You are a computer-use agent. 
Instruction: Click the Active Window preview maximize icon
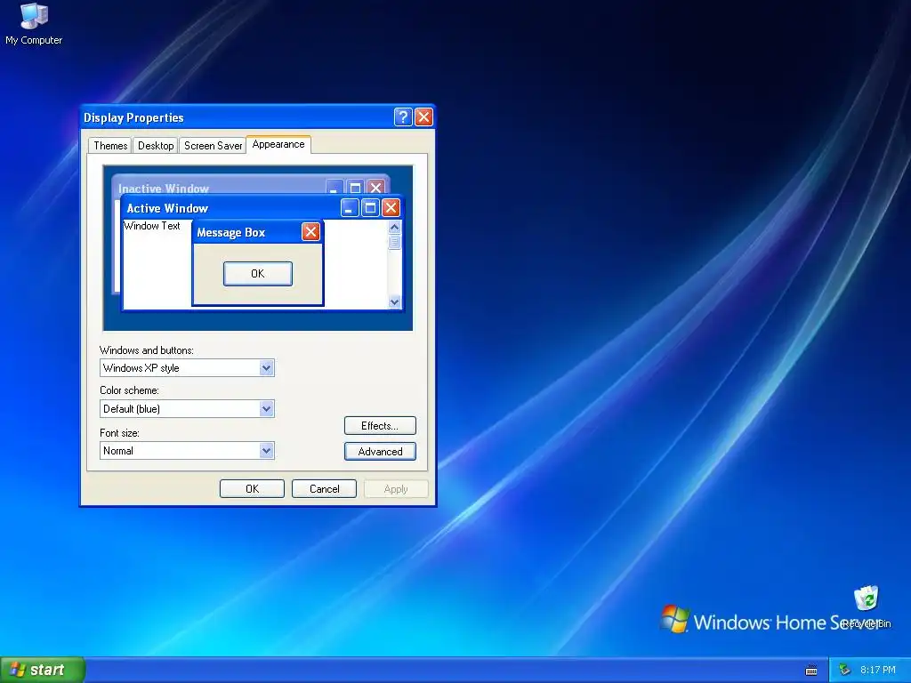tap(370, 207)
